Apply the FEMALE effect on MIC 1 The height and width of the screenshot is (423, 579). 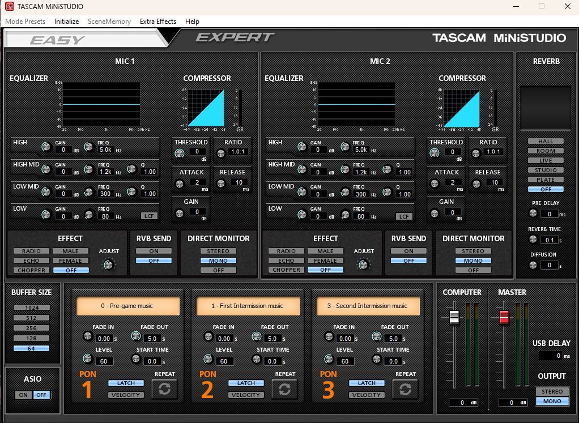(x=70, y=260)
